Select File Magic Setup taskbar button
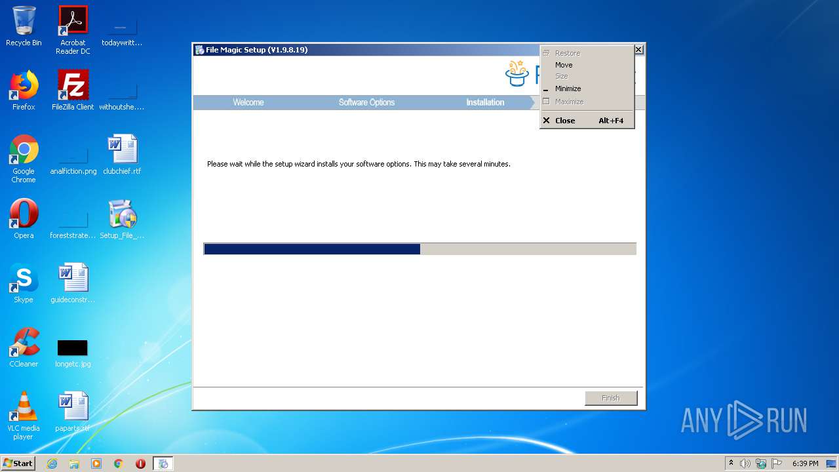The width and height of the screenshot is (839, 472). click(163, 463)
